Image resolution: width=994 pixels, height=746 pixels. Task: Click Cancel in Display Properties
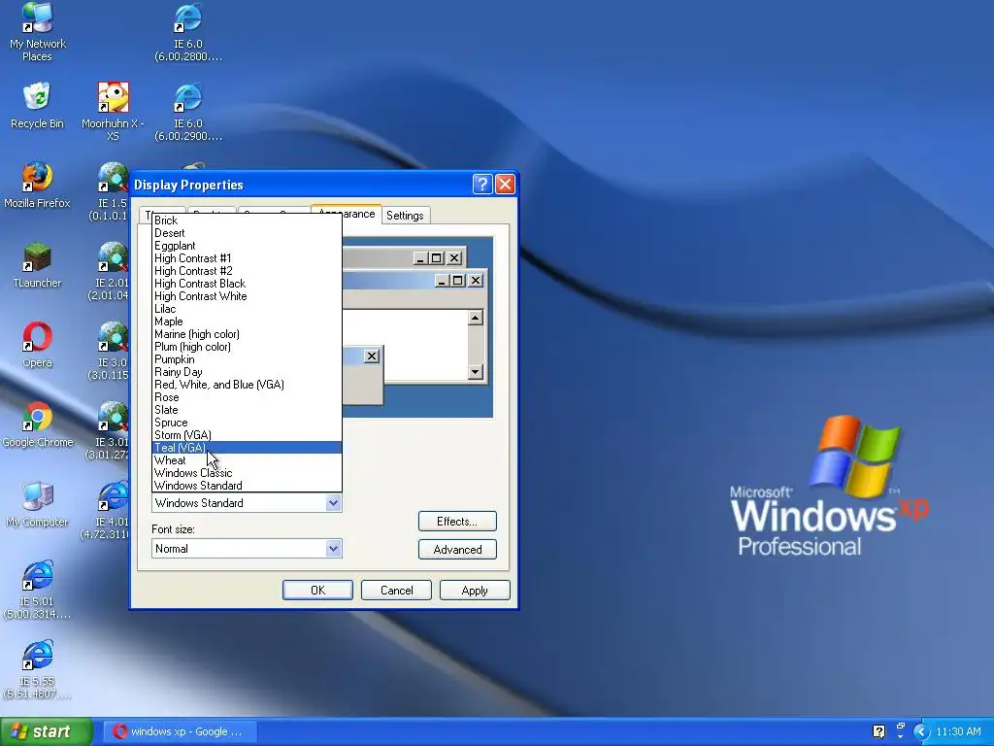pos(396,590)
